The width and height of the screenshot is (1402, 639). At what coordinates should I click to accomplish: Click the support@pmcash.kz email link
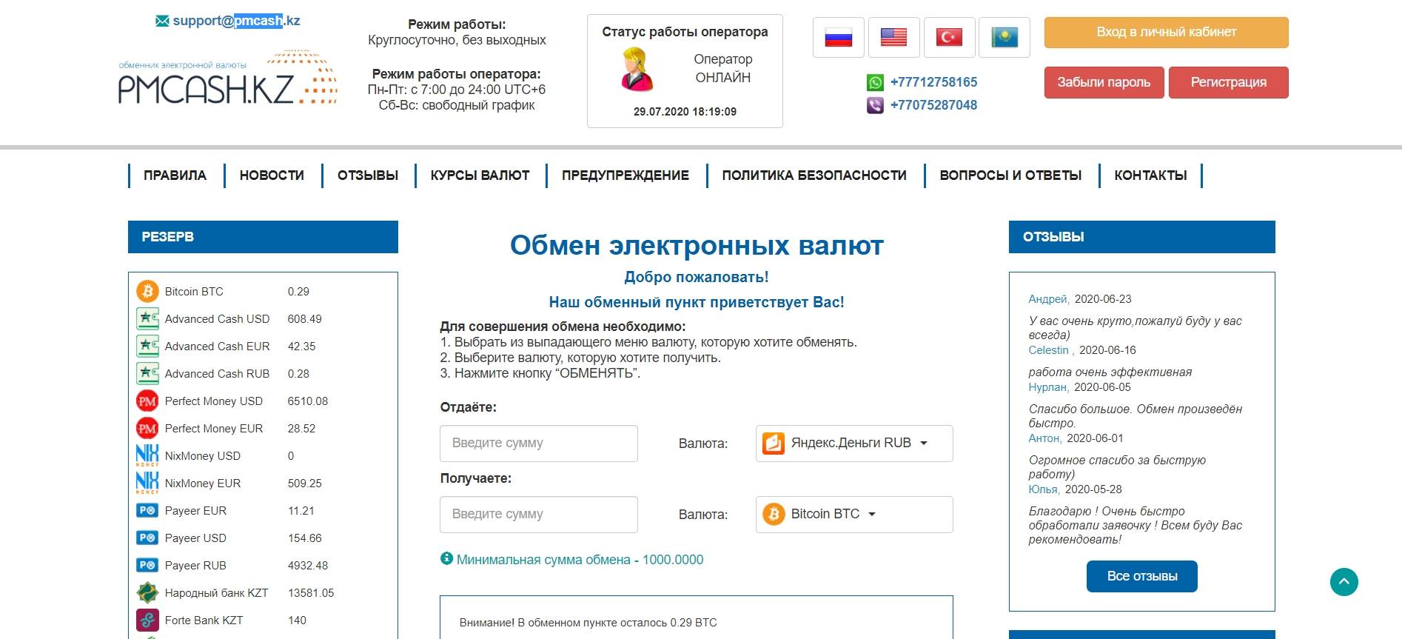236,21
